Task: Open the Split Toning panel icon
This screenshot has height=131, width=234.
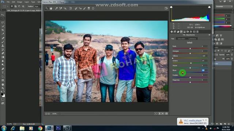Action: tap(185, 32)
